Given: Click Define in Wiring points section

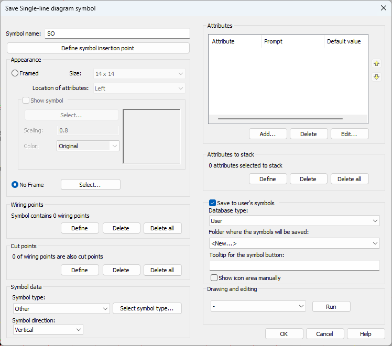Looking at the screenshot, I should click(80, 228).
